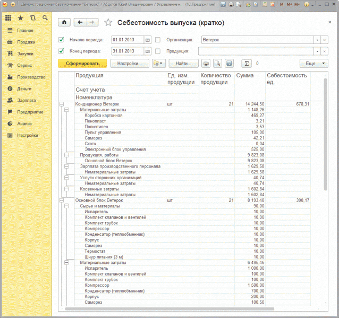Click the Сформировать button

click(82, 64)
